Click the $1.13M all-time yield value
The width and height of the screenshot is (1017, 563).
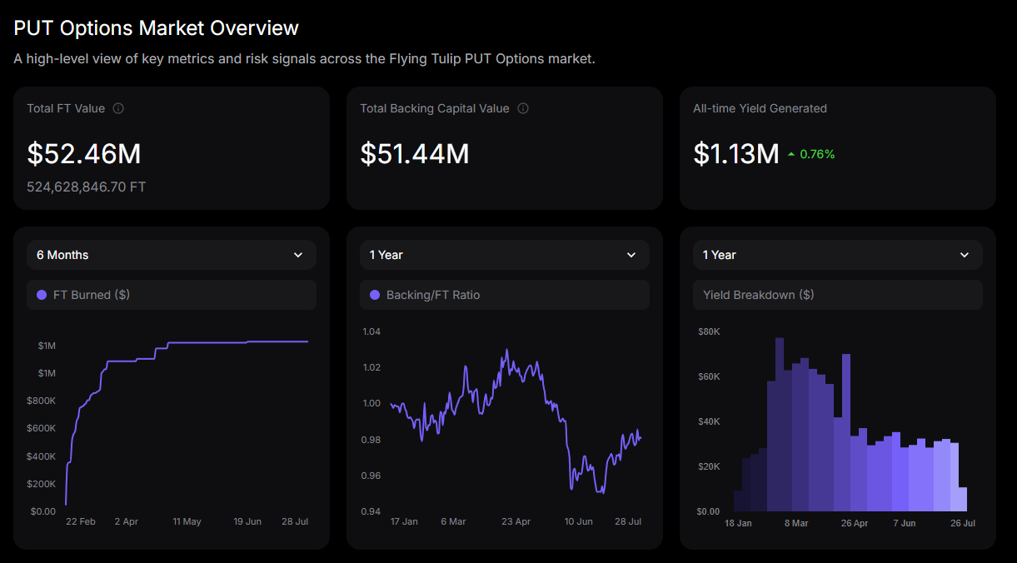click(736, 154)
